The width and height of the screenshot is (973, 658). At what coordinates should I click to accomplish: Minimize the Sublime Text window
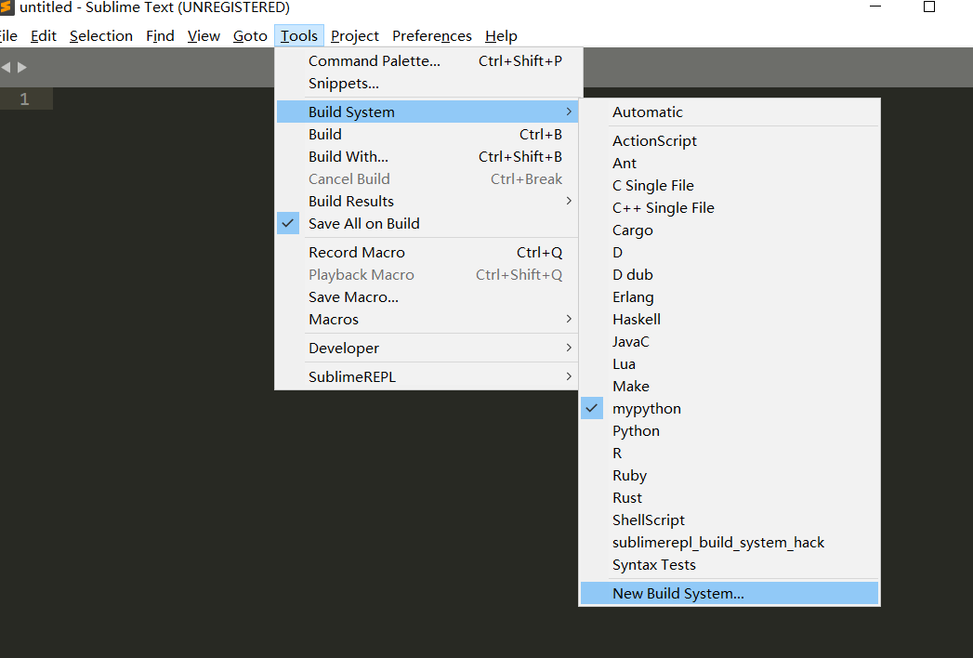875,7
